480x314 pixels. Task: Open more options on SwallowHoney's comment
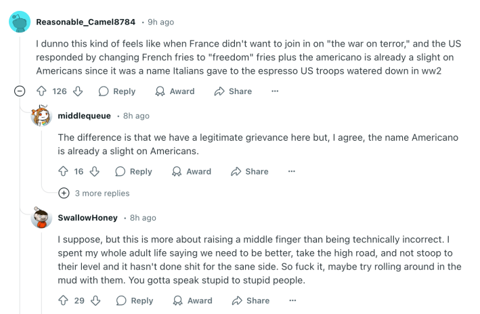(x=292, y=300)
